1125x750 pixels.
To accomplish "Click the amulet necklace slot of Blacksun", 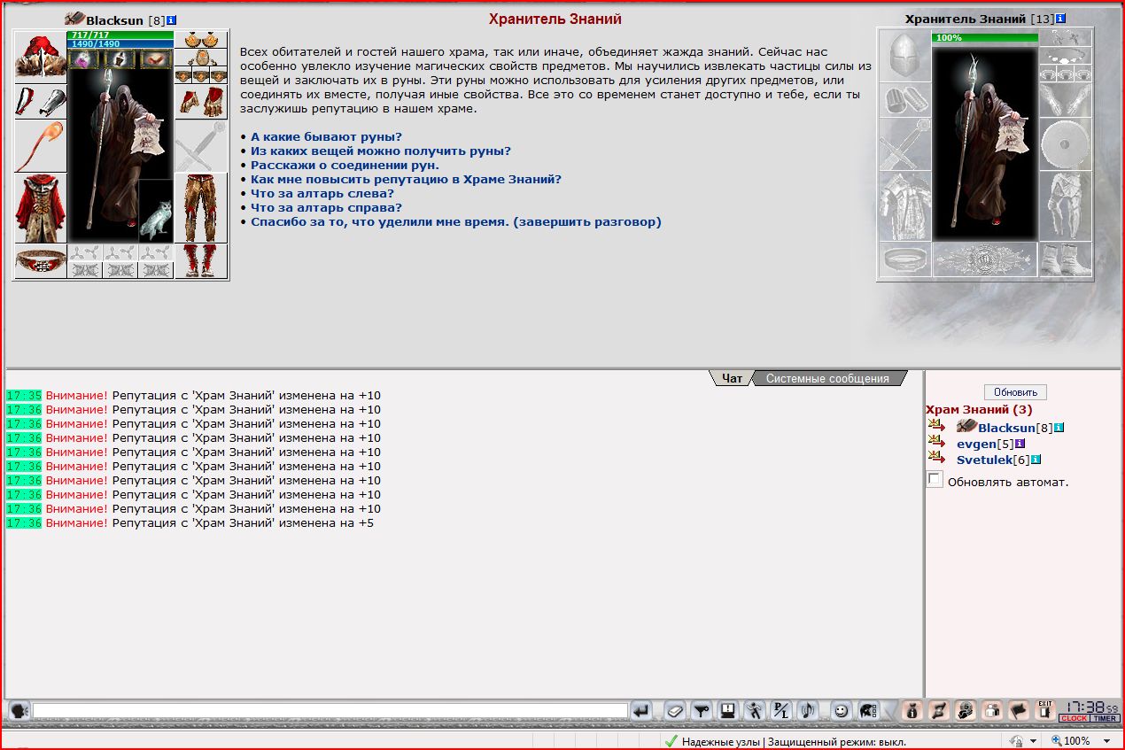I will pos(201,58).
